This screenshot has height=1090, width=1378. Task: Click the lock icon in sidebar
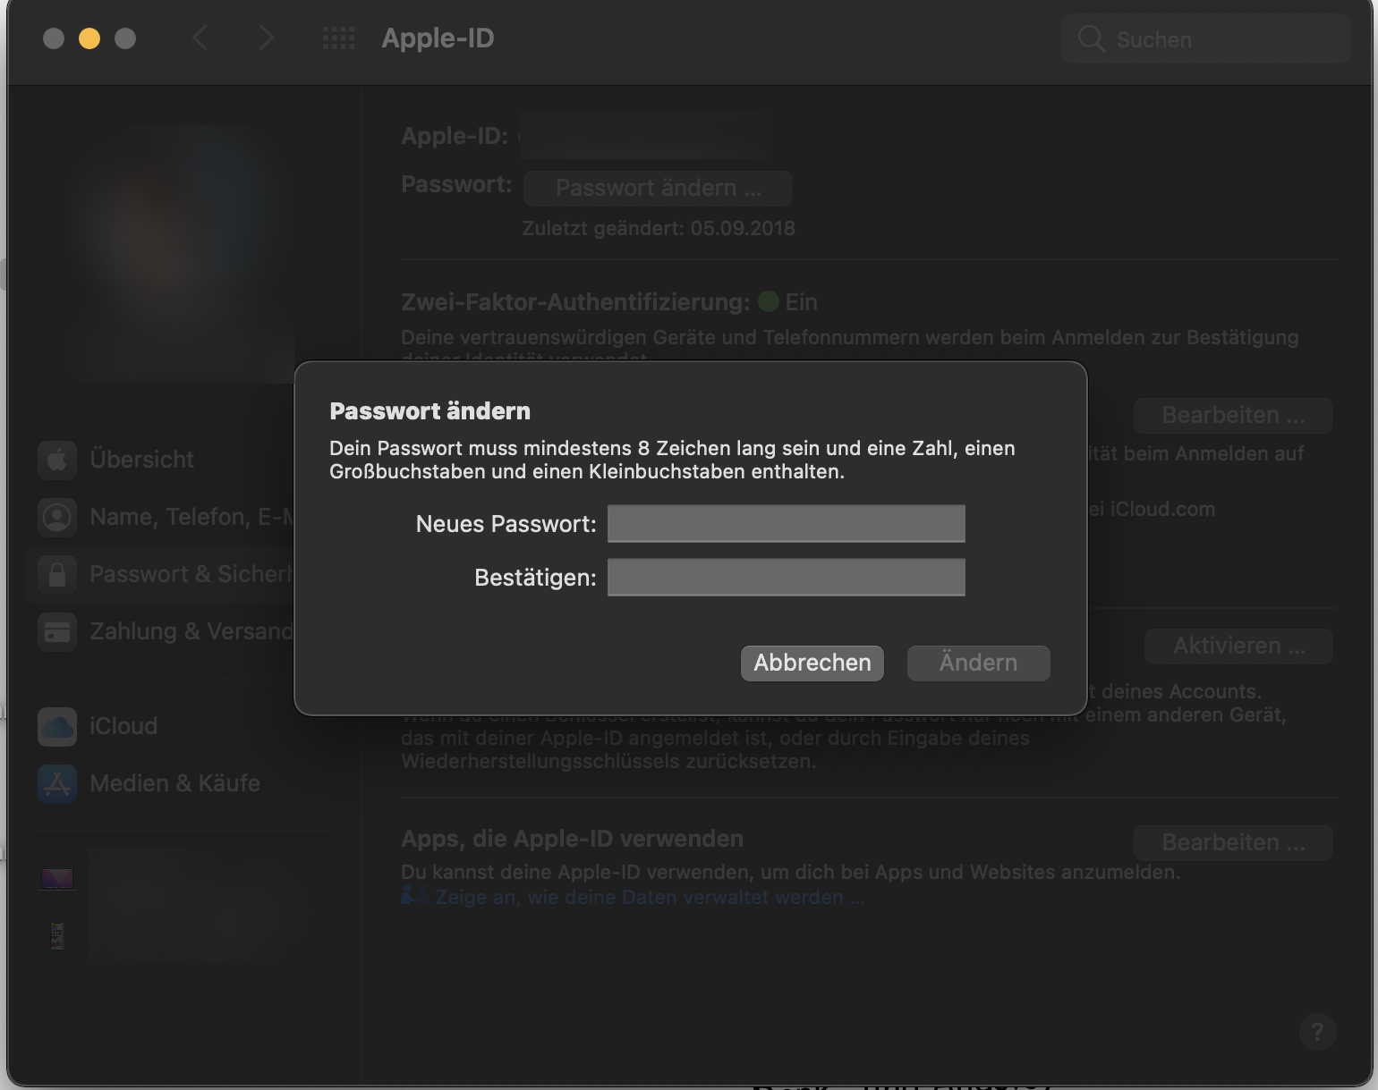(x=57, y=574)
